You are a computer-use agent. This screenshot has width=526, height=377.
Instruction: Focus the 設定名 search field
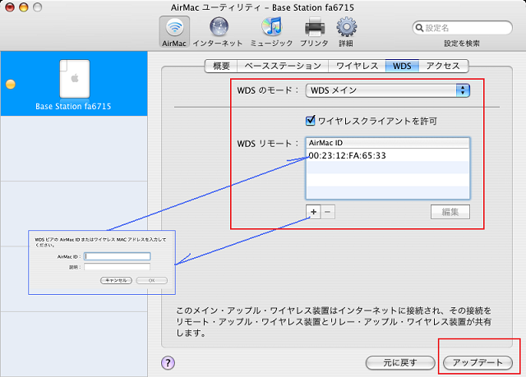[462, 28]
